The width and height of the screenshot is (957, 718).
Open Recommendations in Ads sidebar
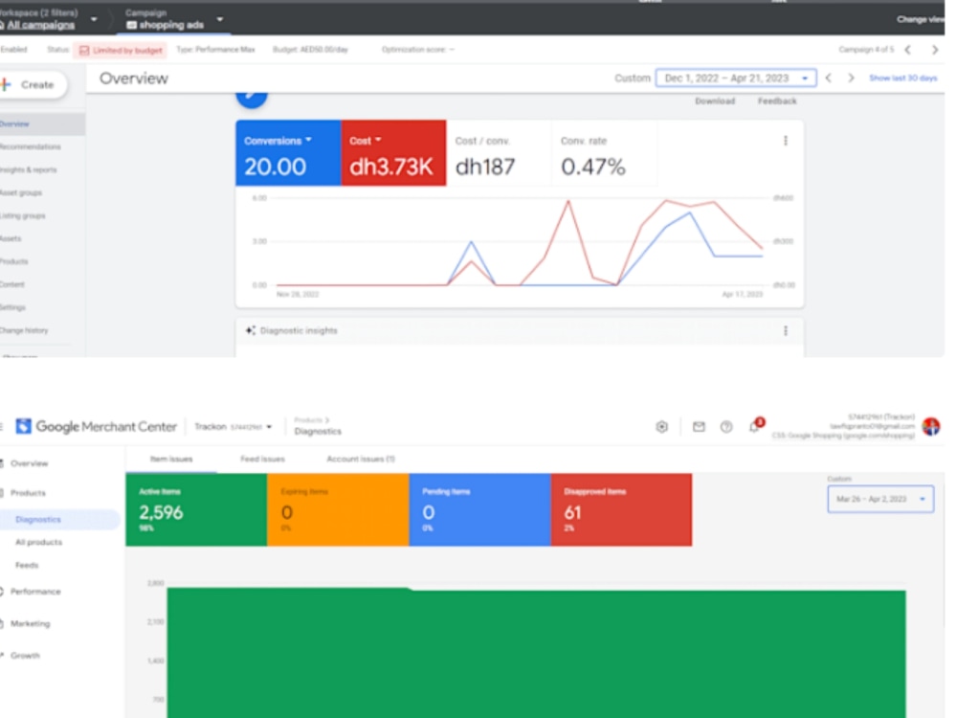(31, 147)
